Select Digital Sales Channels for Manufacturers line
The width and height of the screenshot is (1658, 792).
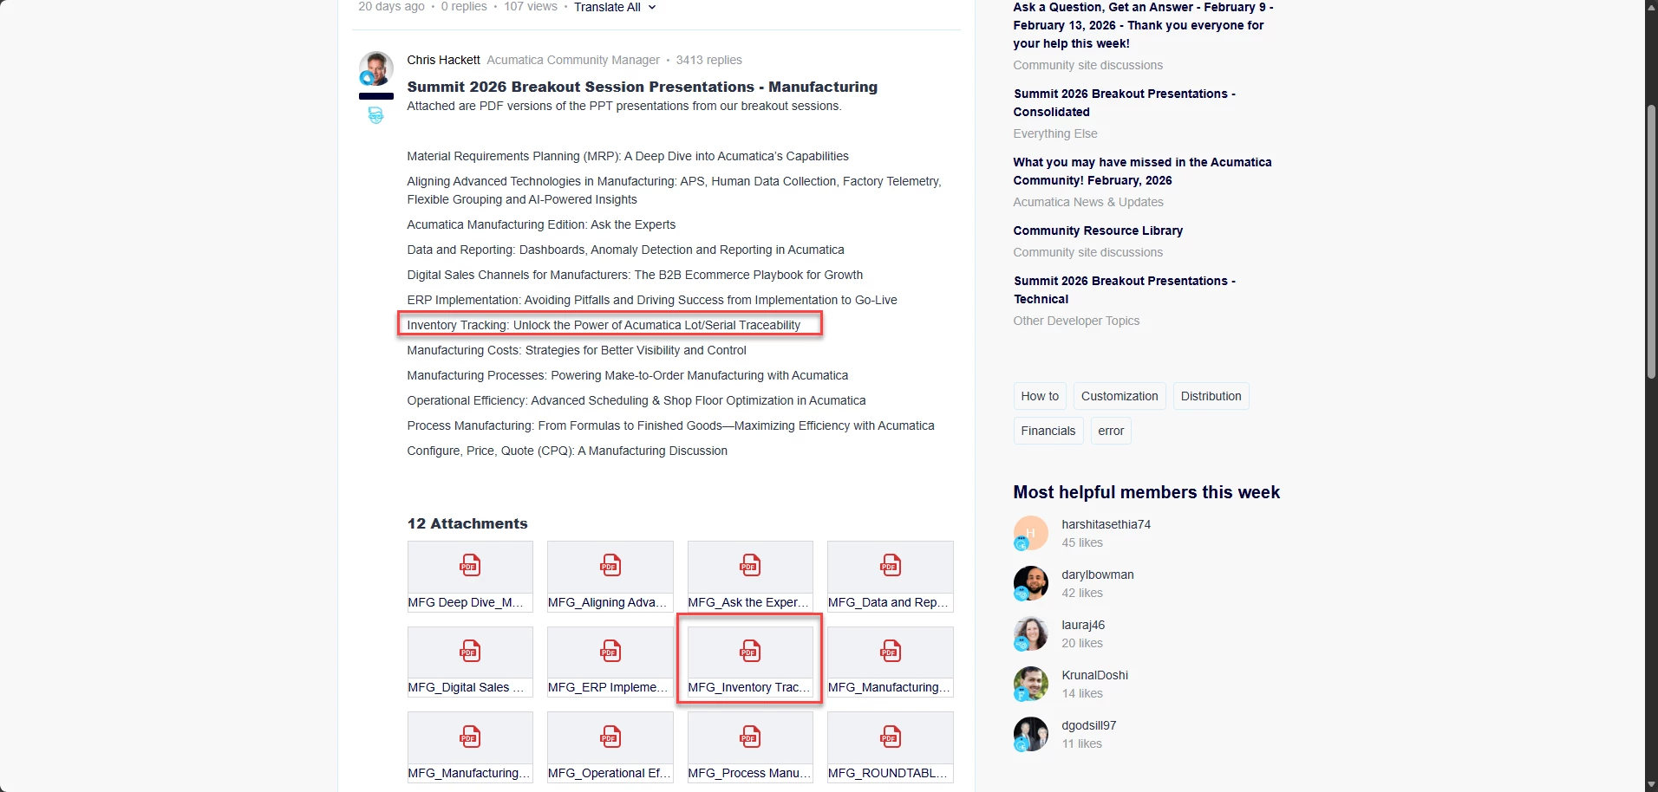click(x=635, y=275)
